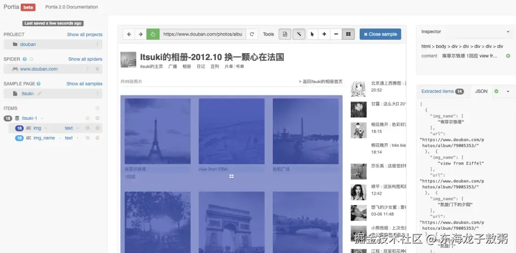
Task: Open img field settings gear
Action: point(88,128)
